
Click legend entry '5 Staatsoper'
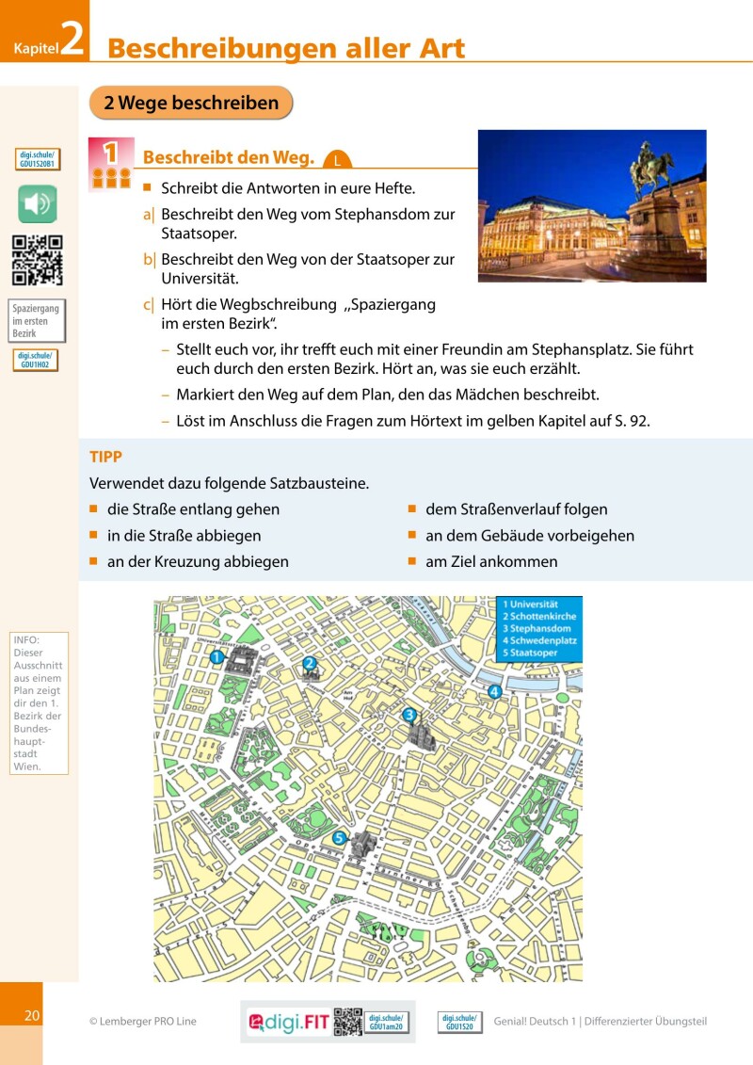(530, 653)
